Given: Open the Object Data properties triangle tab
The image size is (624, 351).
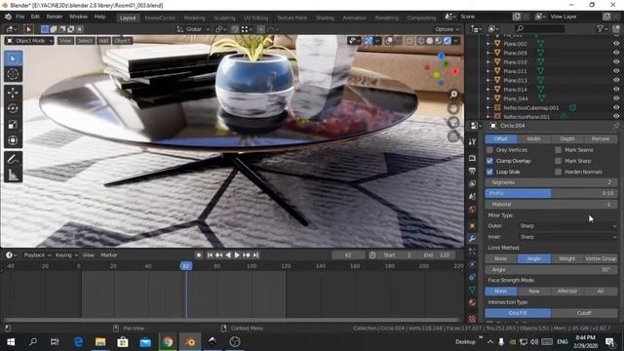Looking at the screenshot, I should coord(472,291).
